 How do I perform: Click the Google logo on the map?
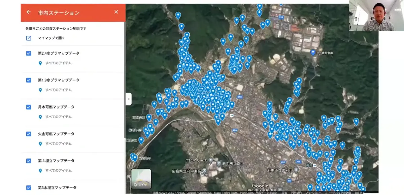click(x=260, y=186)
